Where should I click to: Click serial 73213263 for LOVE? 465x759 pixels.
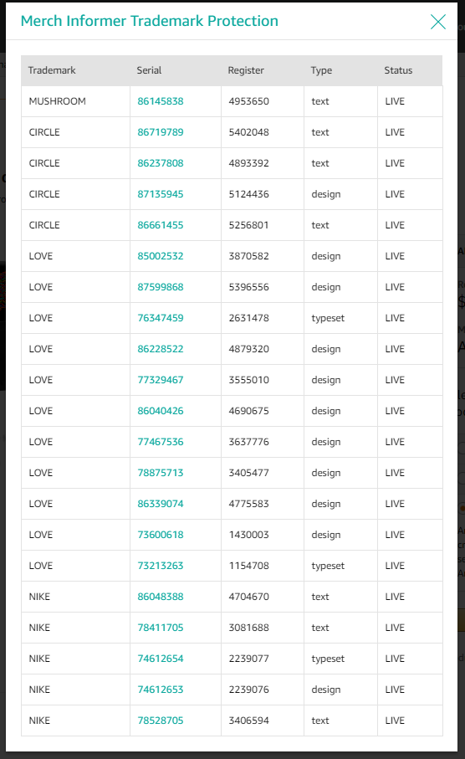point(161,566)
